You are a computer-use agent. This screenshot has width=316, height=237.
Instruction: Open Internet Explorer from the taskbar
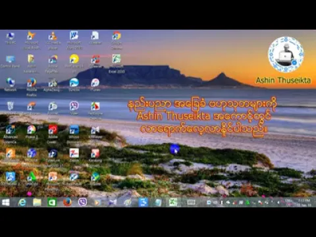coord(22,202)
